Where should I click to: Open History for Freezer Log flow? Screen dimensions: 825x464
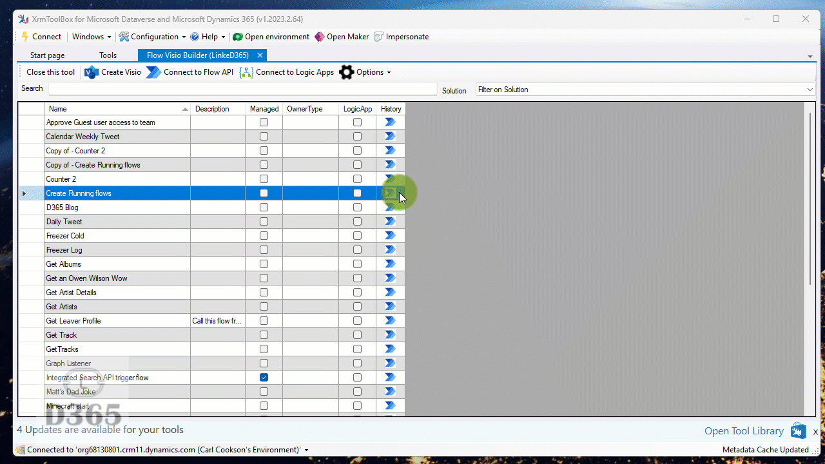(390, 249)
